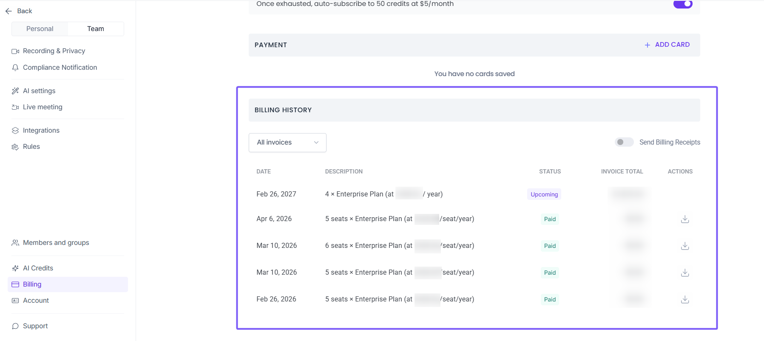Open the All invoices dropdown
764x341 pixels.
pyautogui.click(x=287, y=142)
